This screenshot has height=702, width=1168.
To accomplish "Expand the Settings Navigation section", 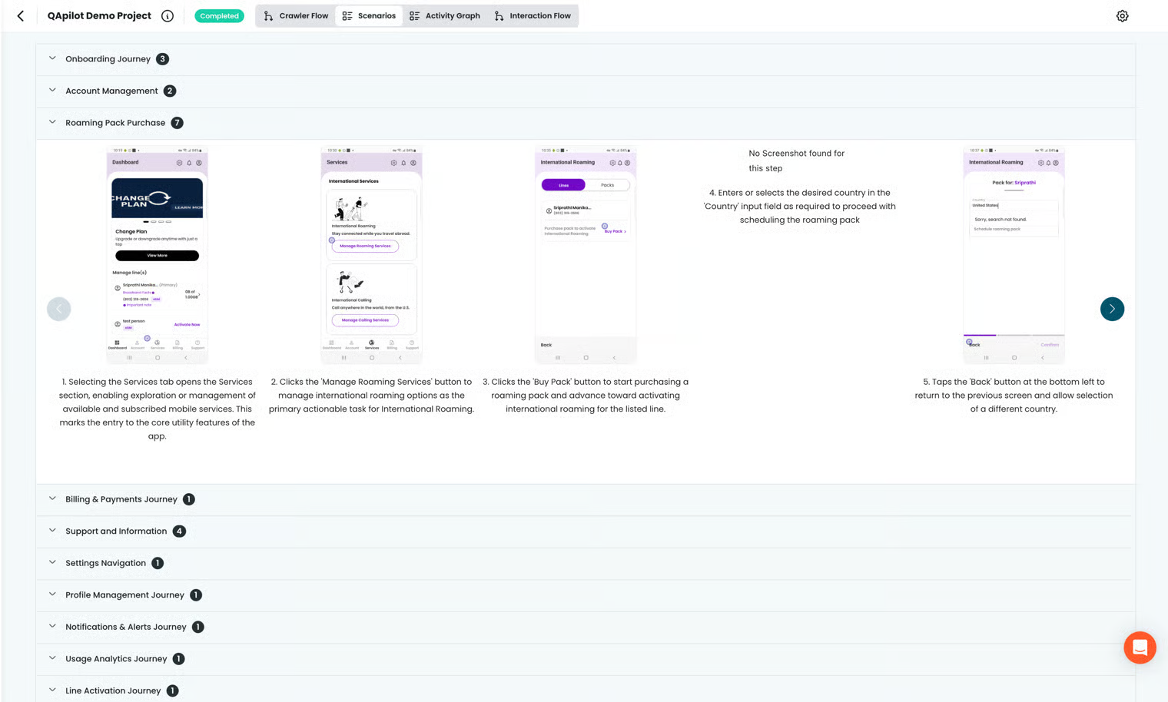I will (x=105, y=563).
